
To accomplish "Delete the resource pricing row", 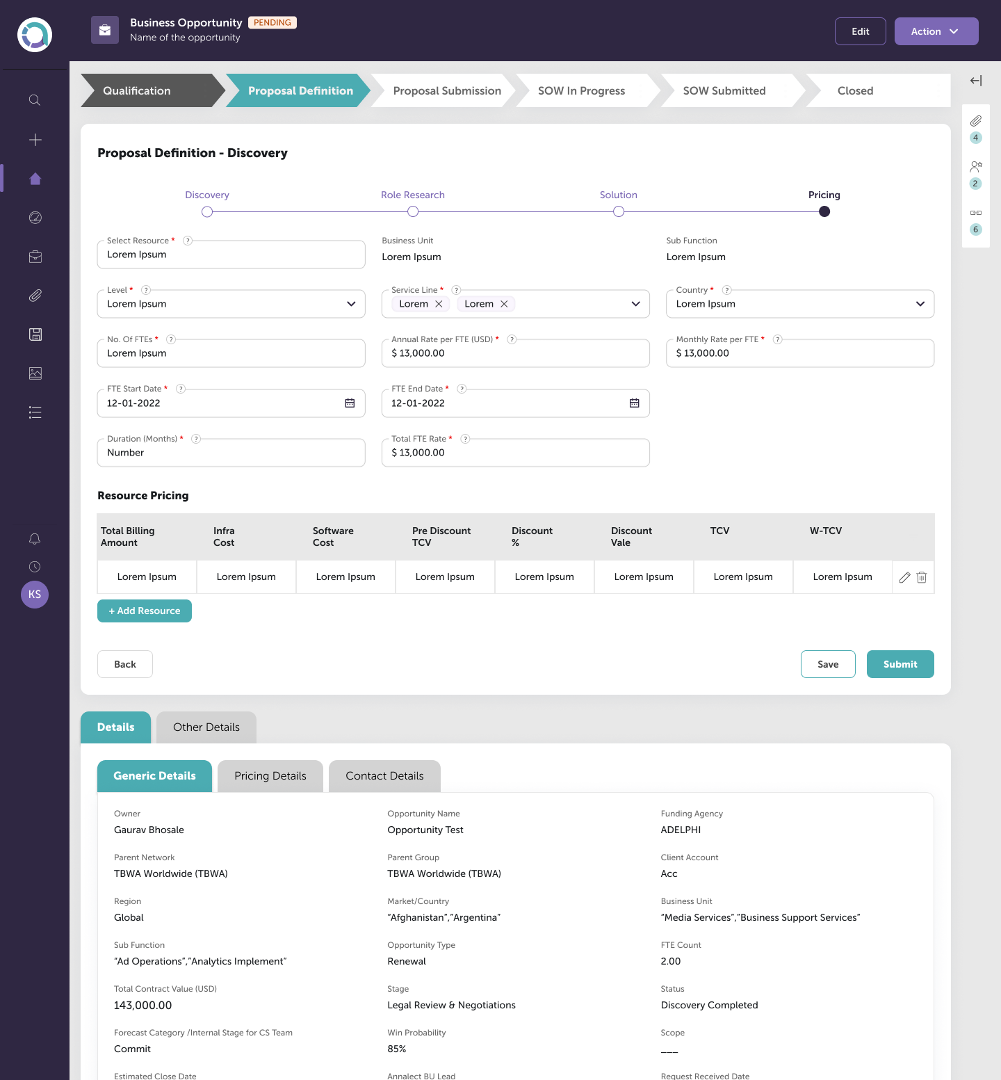I will coord(922,577).
